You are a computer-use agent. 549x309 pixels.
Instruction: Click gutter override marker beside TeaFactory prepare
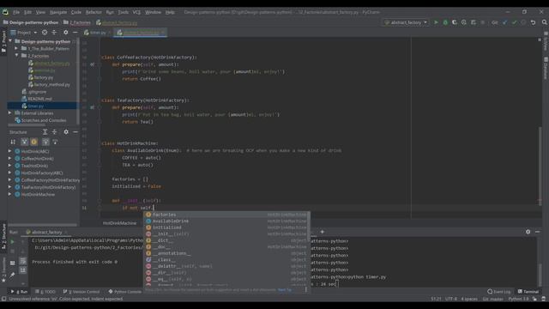(92, 107)
